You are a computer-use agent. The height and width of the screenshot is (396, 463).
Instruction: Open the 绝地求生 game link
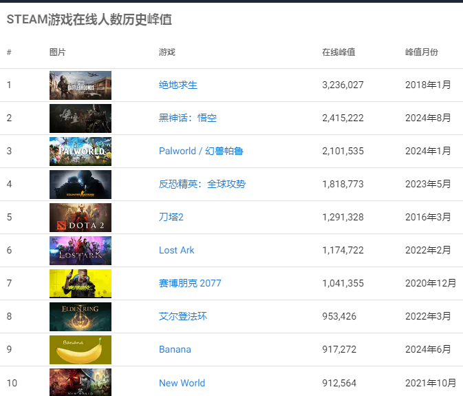pos(177,85)
